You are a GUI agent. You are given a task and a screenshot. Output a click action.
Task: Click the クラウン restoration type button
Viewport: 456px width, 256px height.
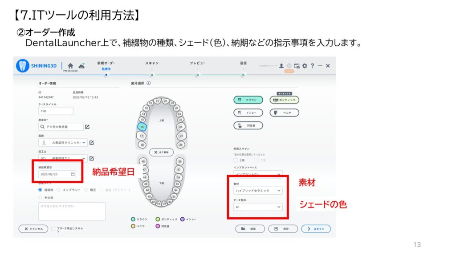pyautogui.click(x=248, y=100)
